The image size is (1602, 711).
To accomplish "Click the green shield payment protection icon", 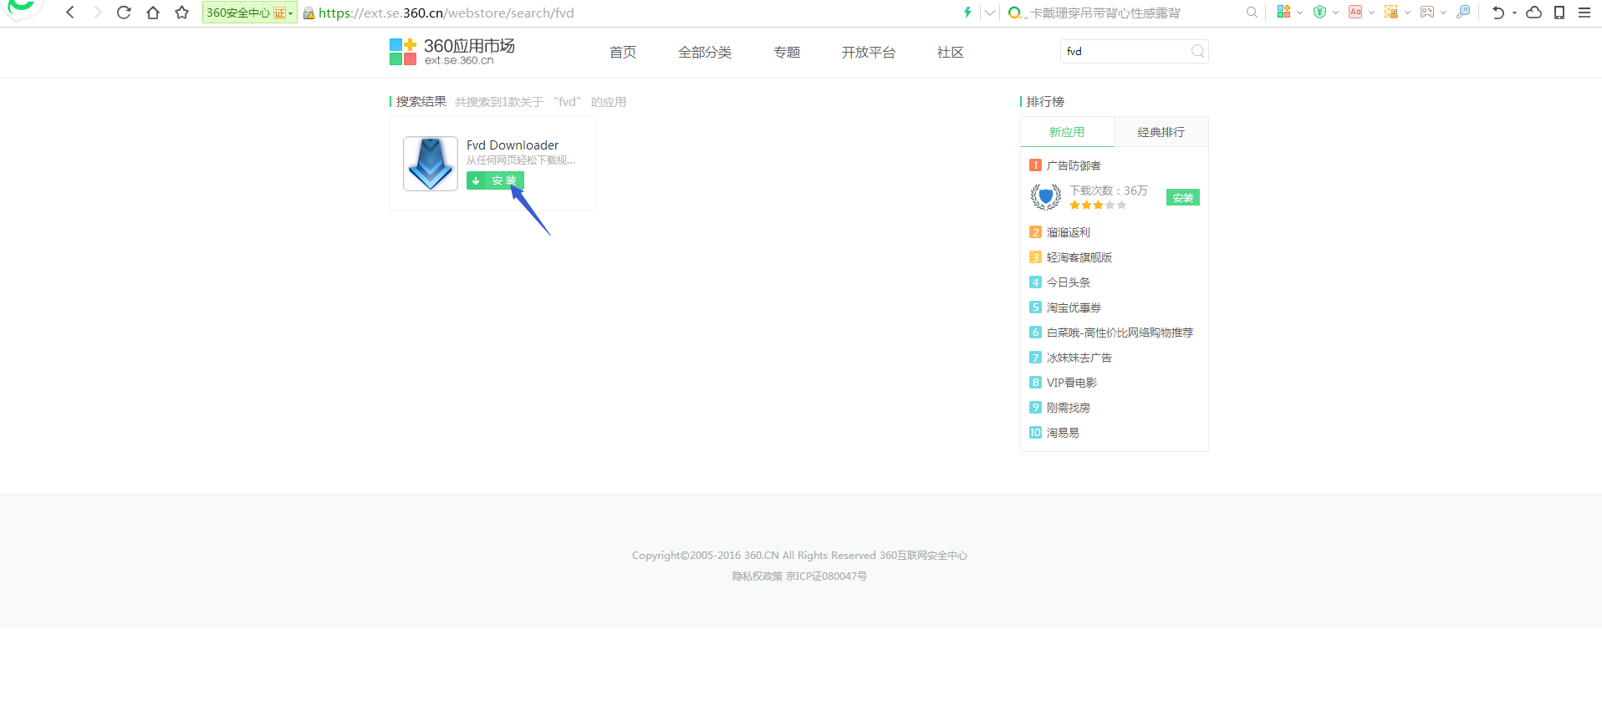I will (1319, 12).
